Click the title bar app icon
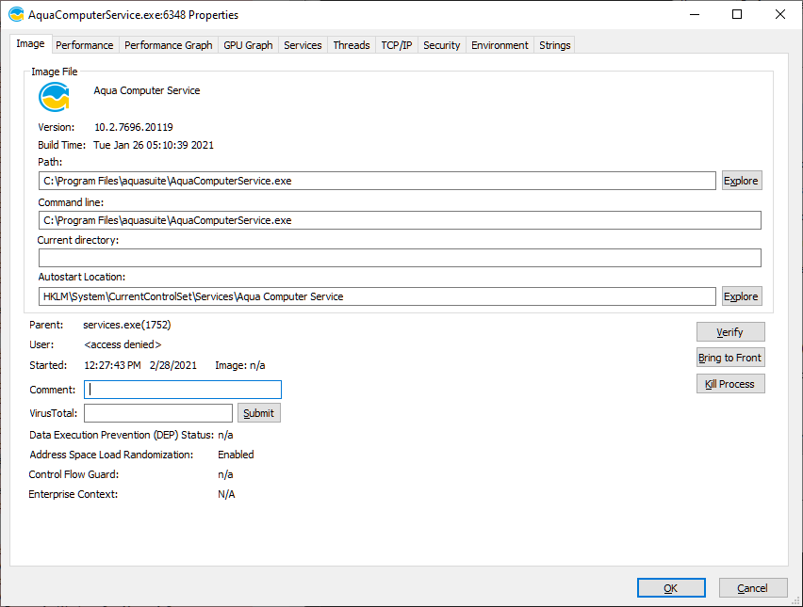The image size is (803, 607). [16, 15]
